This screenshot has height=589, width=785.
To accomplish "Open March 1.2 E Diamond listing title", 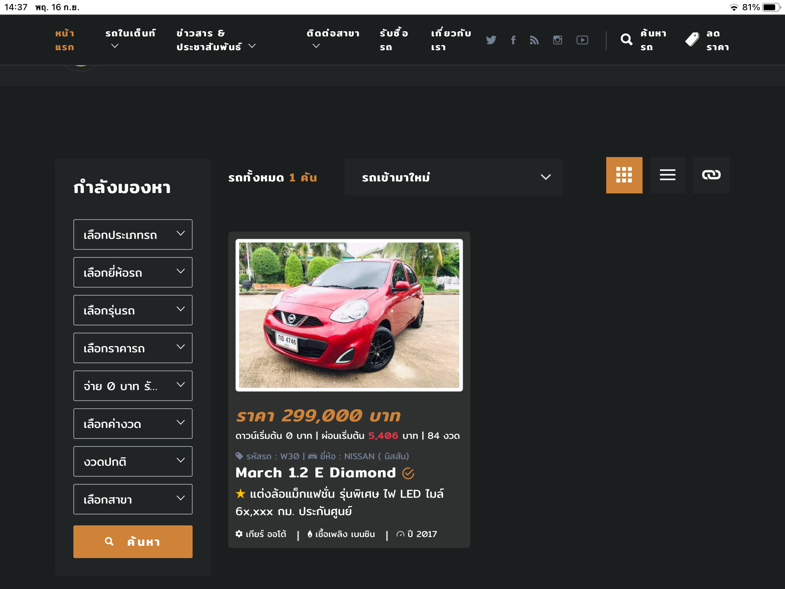I will tap(315, 473).
